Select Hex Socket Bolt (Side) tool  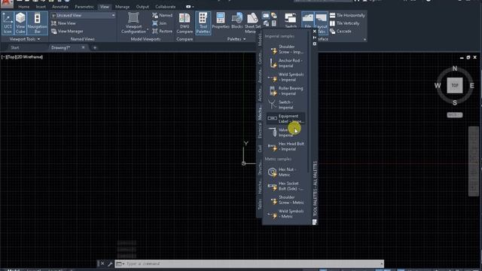[286, 186]
